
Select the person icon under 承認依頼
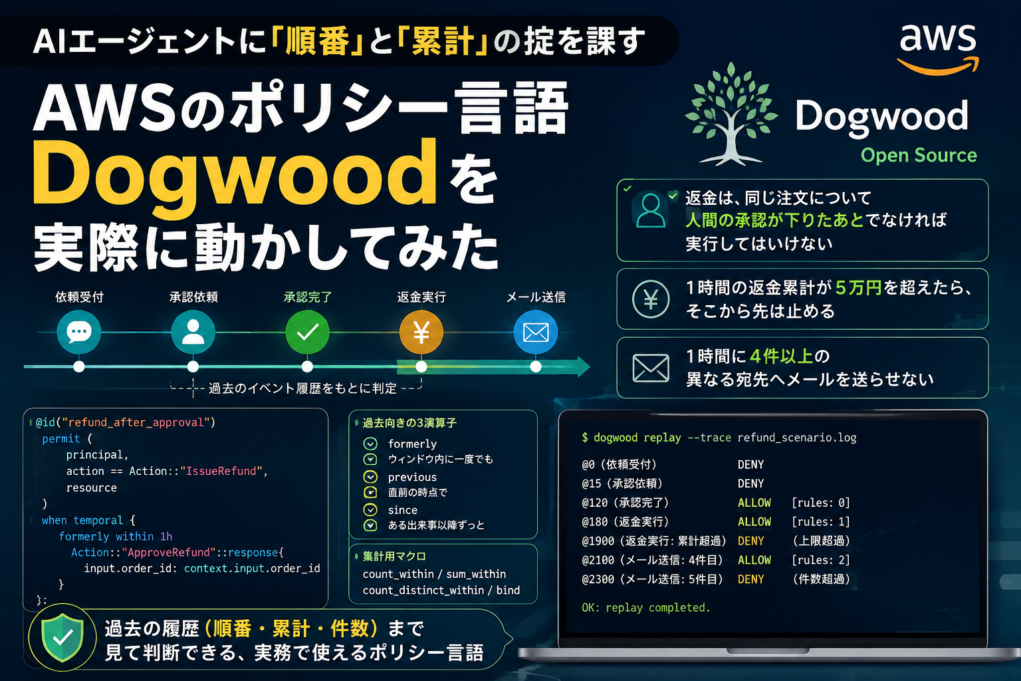tap(193, 331)
